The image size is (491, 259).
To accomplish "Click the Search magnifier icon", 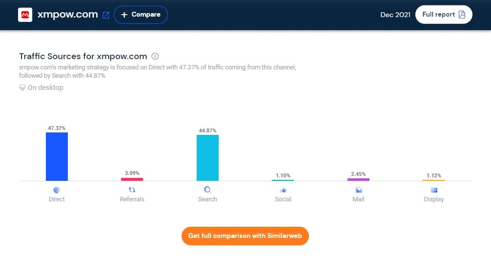I will tap(207, 190).
